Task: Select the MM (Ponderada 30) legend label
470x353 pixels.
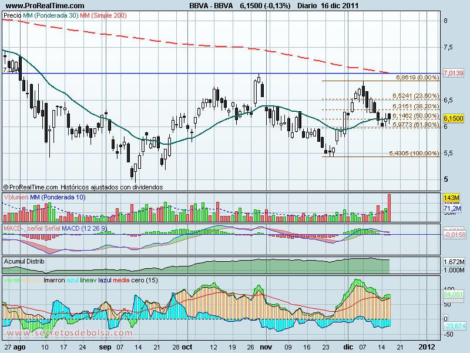Action: pos(51,15)
